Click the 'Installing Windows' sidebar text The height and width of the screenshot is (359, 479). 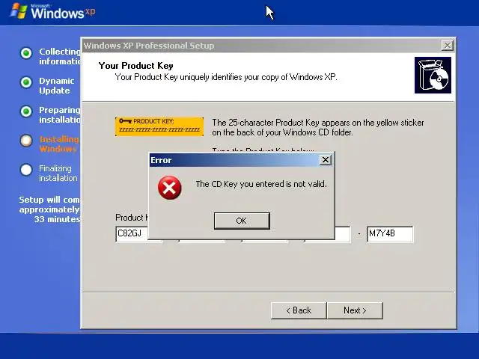(x=59, y=144)
